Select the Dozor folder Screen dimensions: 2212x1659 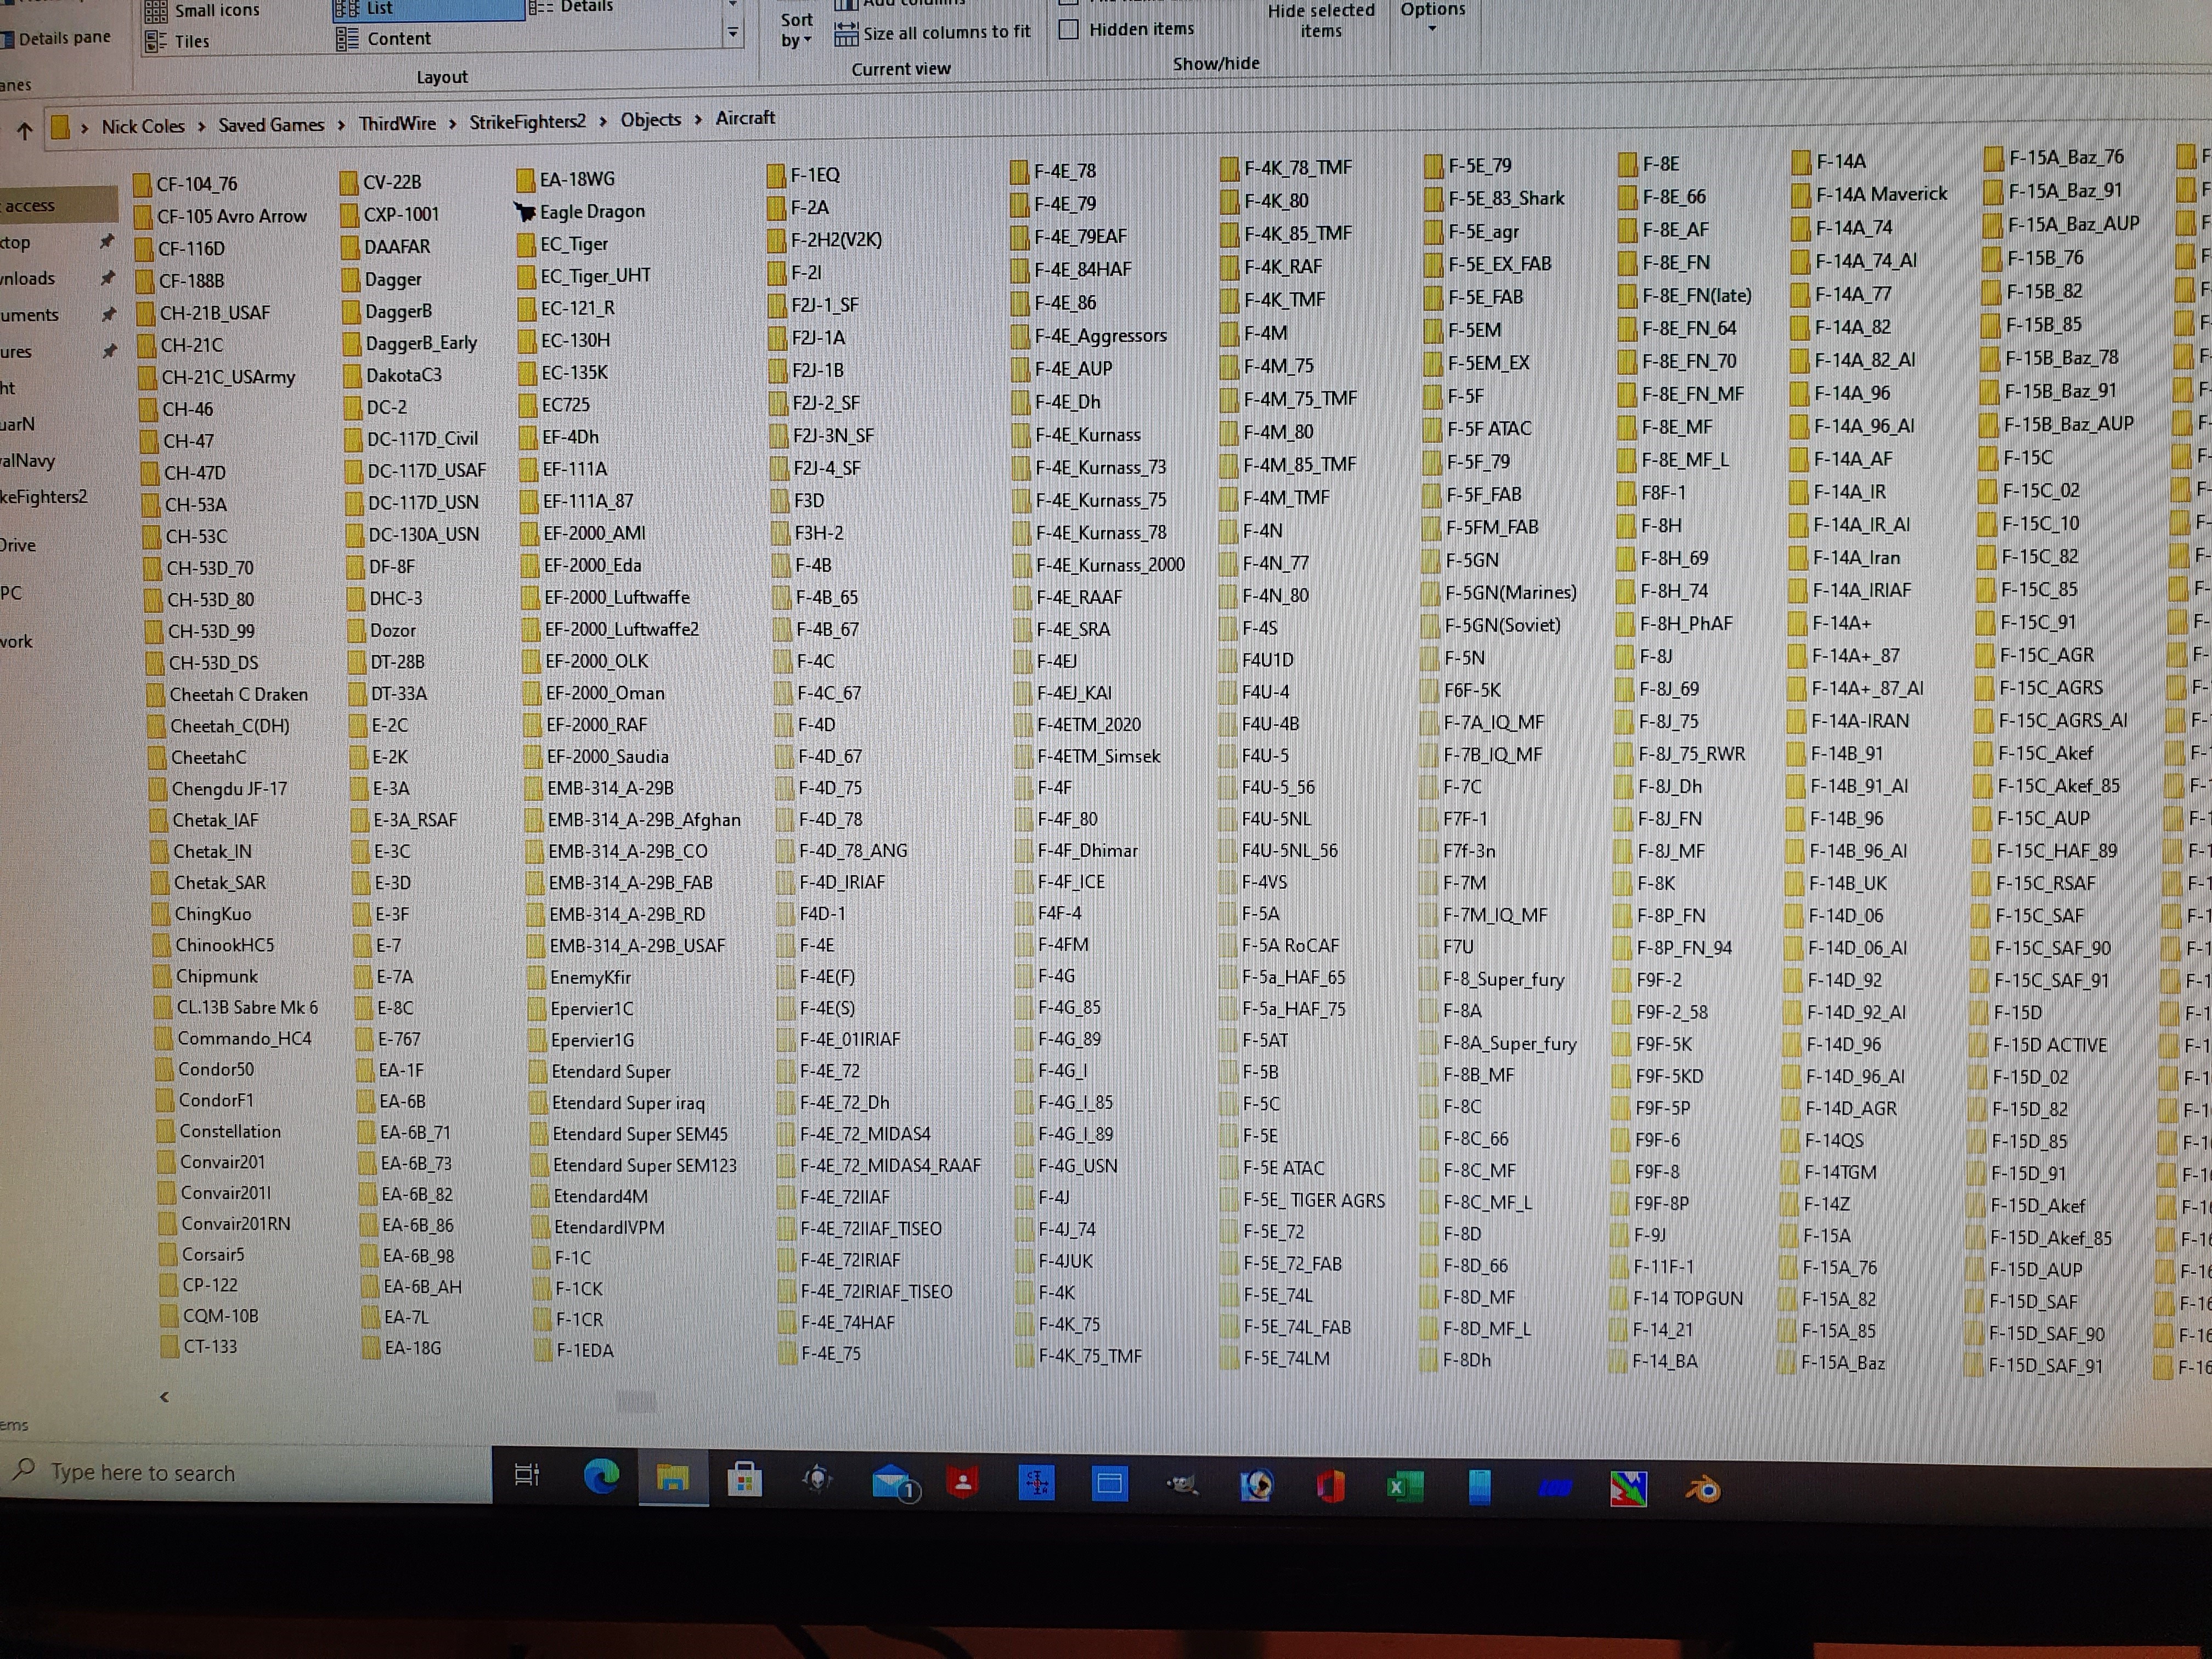pyautogui.click(x=381, y=630)
